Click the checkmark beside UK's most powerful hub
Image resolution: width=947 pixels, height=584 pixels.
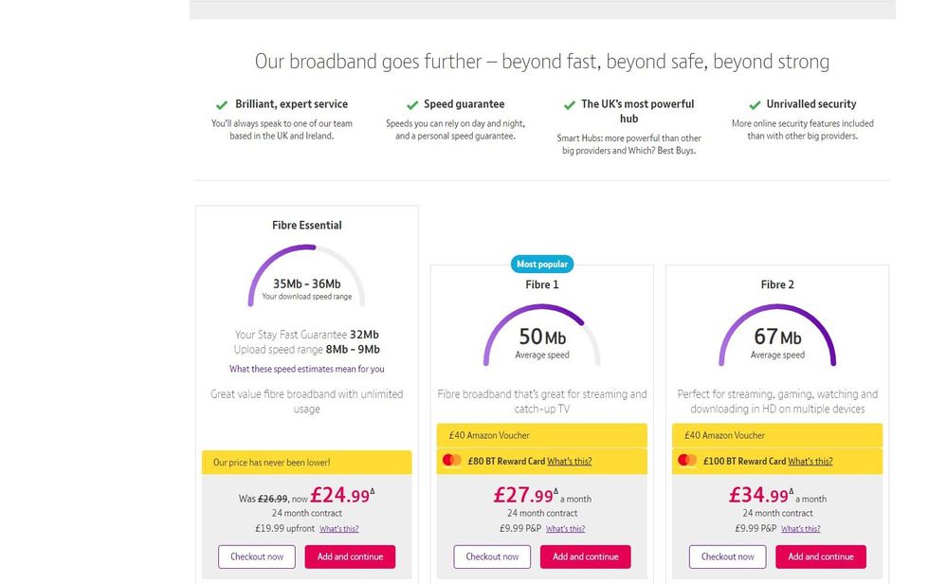[570, 105]
